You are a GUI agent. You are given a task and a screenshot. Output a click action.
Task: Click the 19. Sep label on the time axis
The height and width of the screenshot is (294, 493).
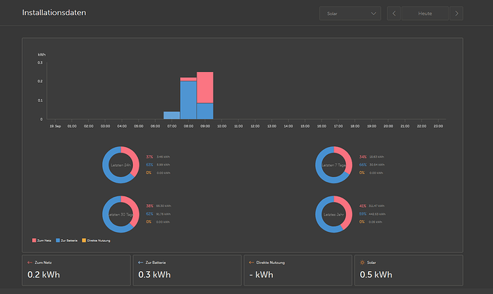tap(55, 126)
